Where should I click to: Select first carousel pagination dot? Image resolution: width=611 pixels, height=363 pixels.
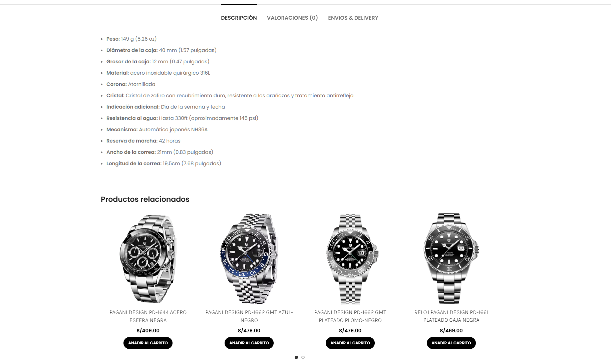click(x=296, y=357)
